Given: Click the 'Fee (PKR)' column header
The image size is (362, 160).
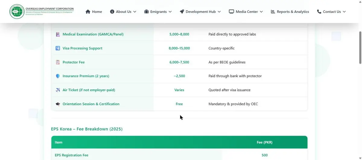Looking at the screenshot, I should (x=265, y=142).
